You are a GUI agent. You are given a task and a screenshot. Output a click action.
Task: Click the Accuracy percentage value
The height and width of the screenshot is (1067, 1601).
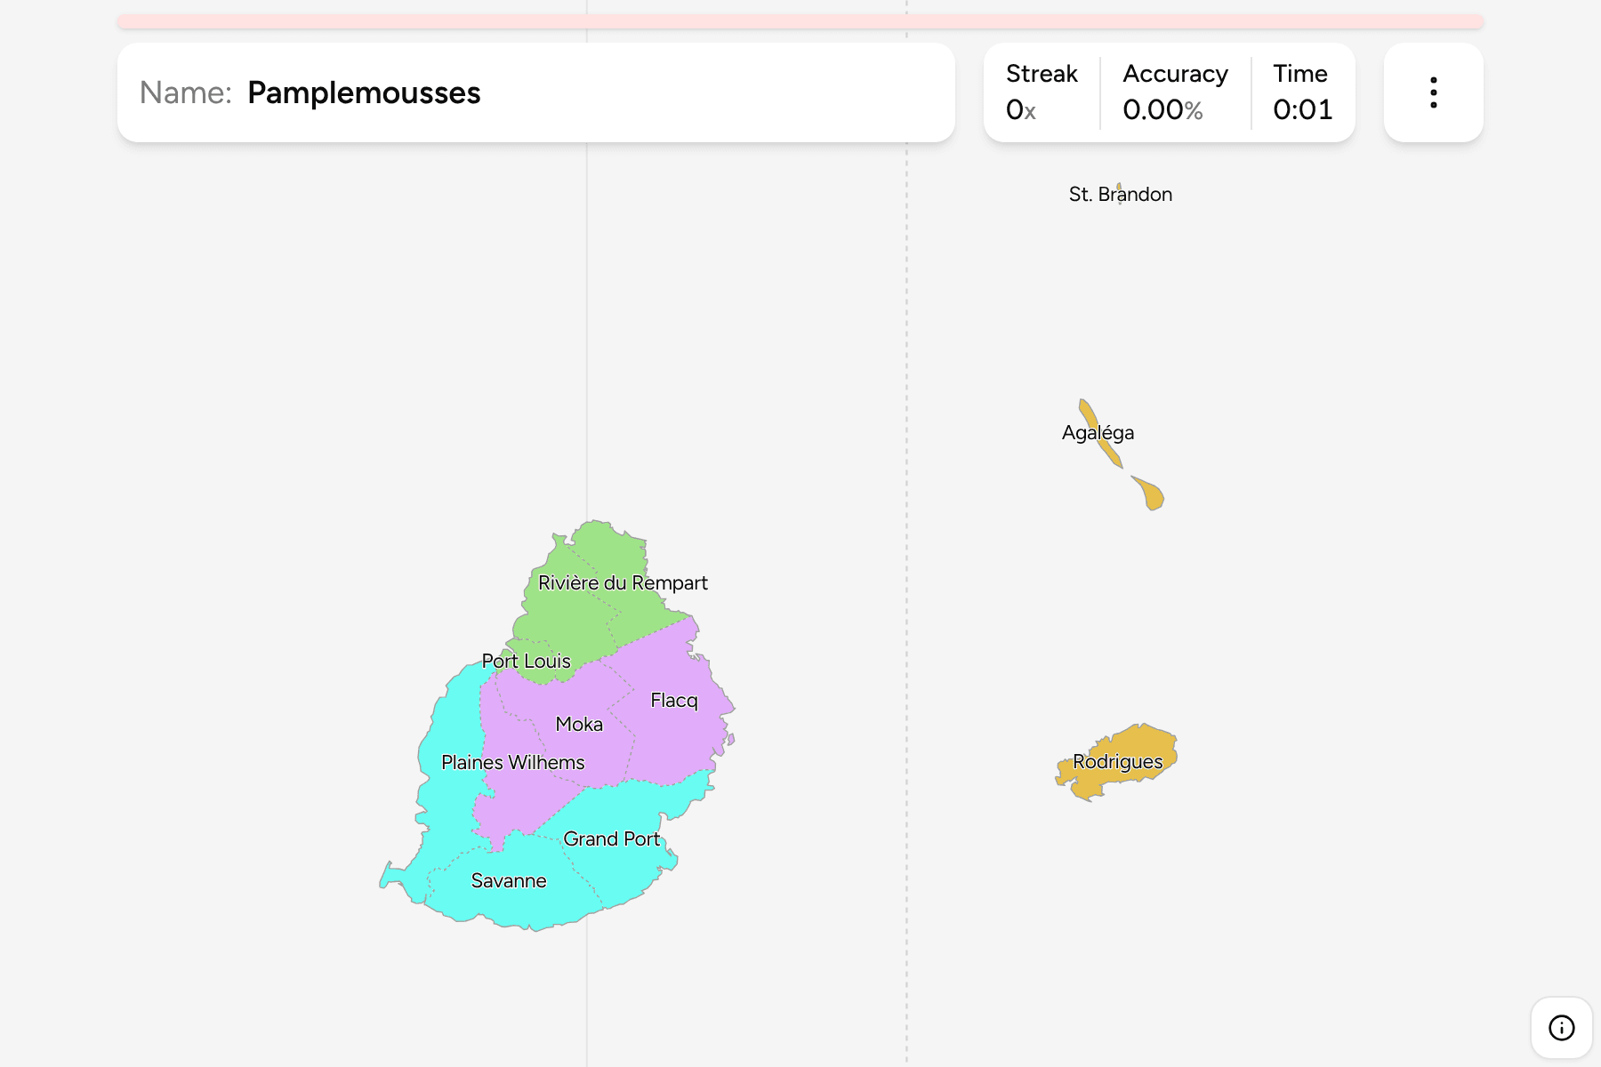[x=1163, y=110]
